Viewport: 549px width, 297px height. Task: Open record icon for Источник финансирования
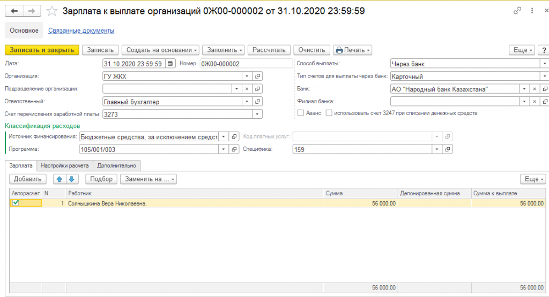(x=234, y=136)
